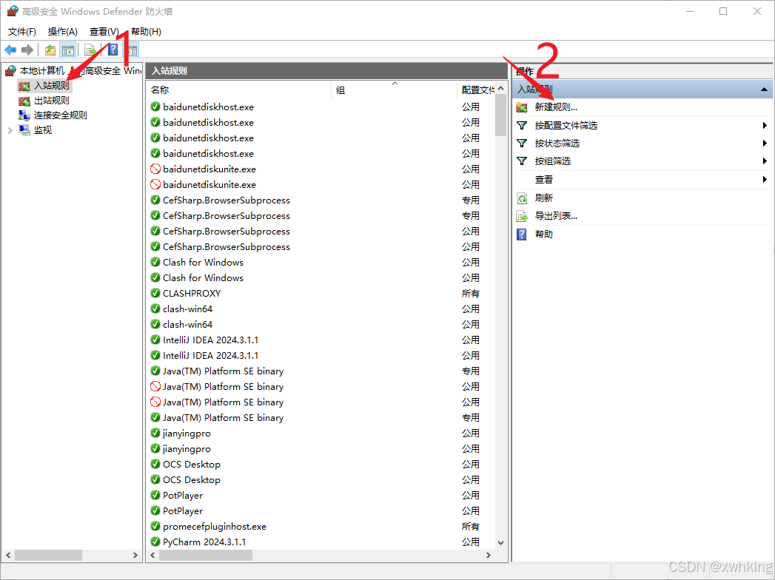775x580 pixels.
Task: Select 连接安全规则 in the tree
Action: point(60,115)
